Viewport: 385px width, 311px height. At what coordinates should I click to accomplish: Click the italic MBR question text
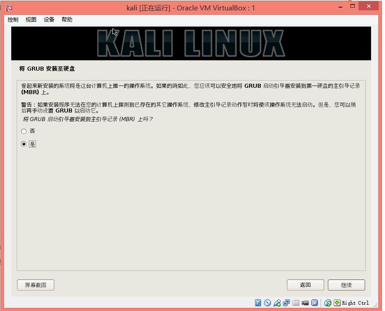coord(88,119)
